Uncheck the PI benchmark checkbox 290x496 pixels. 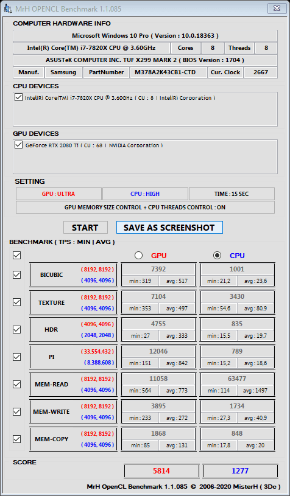pos(16,357)
